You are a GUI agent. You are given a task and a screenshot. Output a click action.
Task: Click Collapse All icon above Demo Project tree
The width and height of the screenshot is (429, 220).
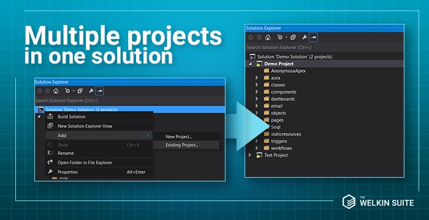tap(293, 37)
